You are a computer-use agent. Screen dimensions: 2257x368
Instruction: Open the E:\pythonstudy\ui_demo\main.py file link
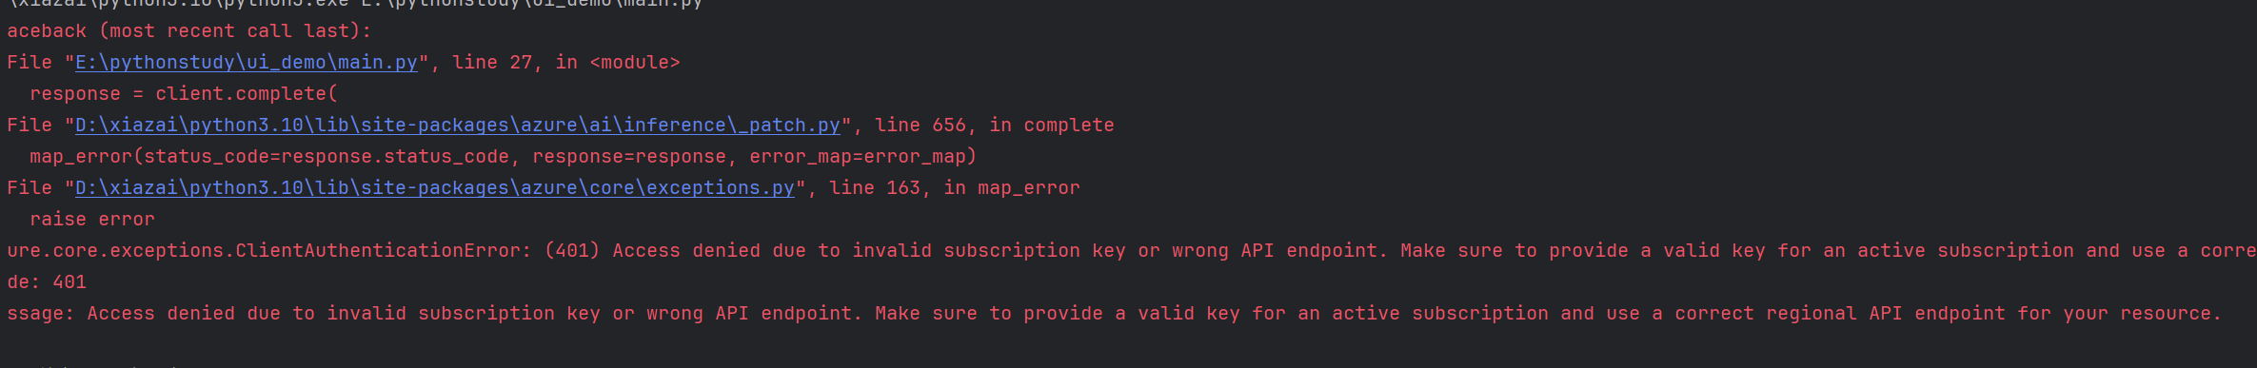pos(247,63)
